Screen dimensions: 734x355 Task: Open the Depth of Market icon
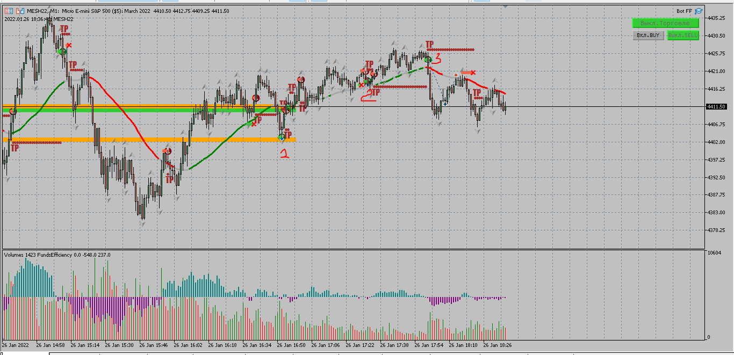click(x=20, y=11)
